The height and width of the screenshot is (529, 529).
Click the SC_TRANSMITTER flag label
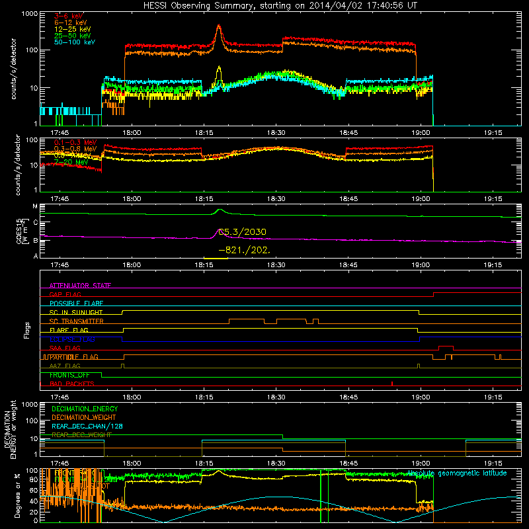(x=77, y=321)
